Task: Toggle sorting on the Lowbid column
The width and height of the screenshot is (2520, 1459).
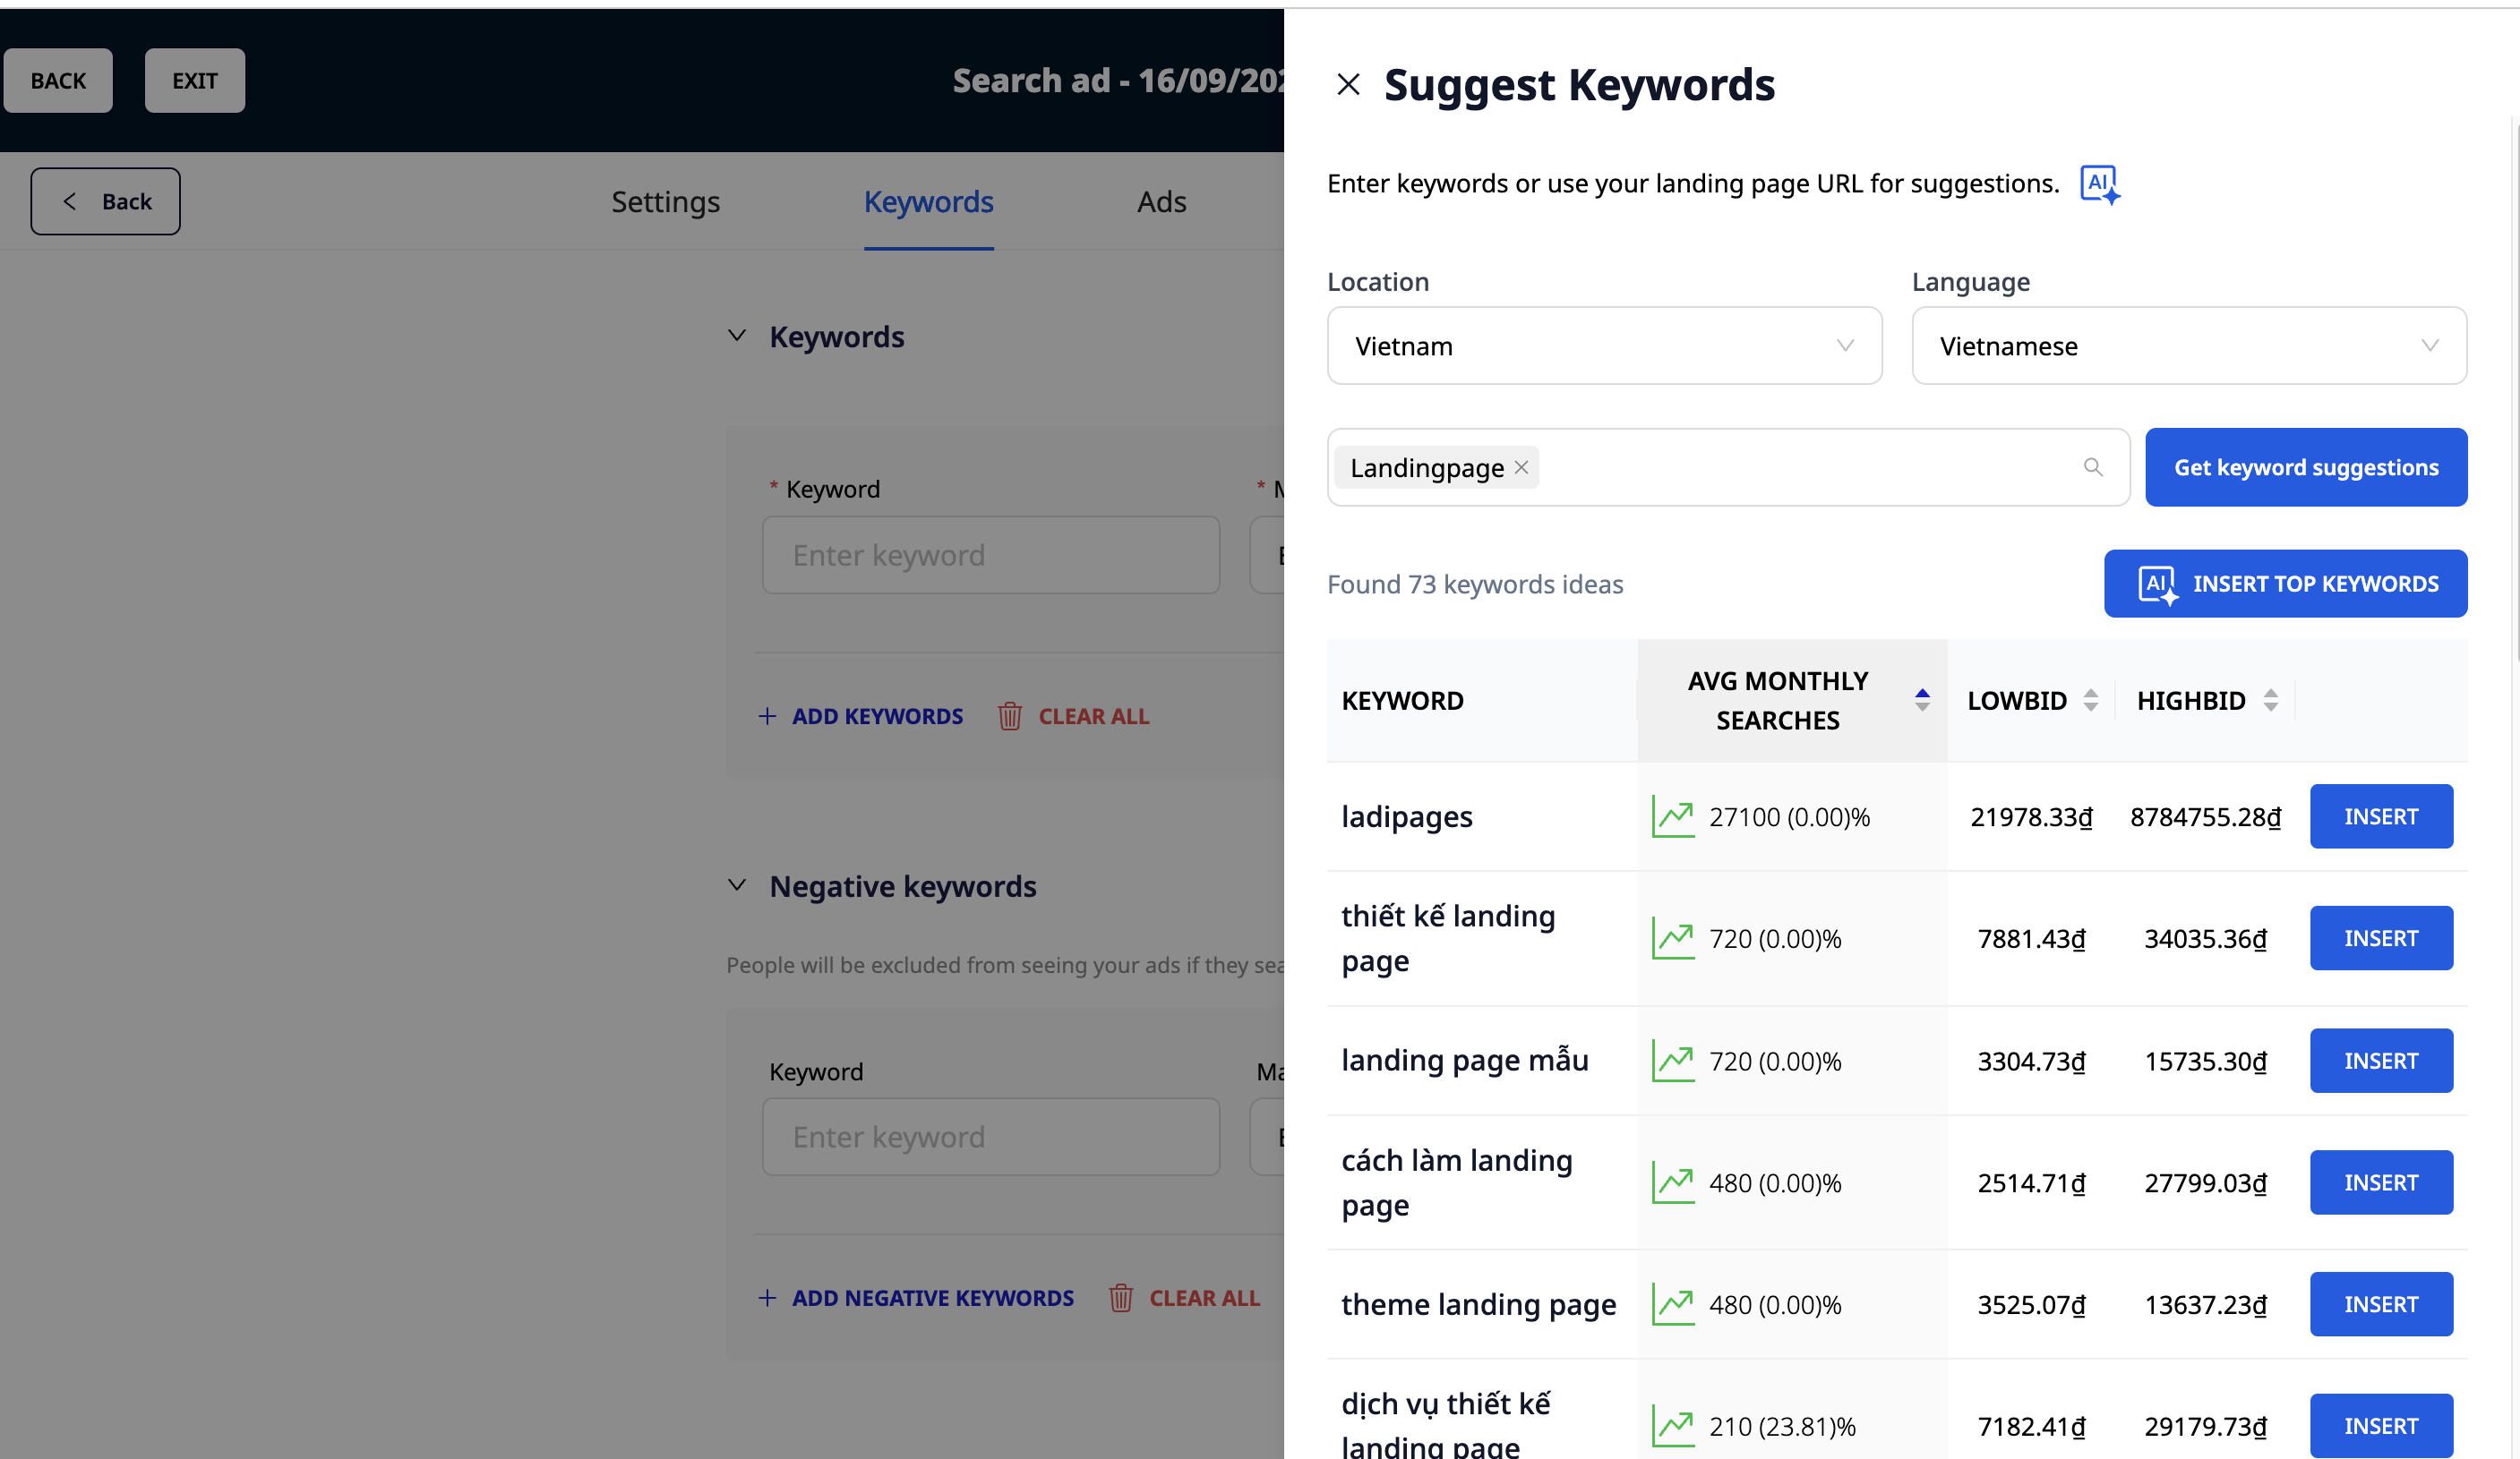Action: 2090,701
